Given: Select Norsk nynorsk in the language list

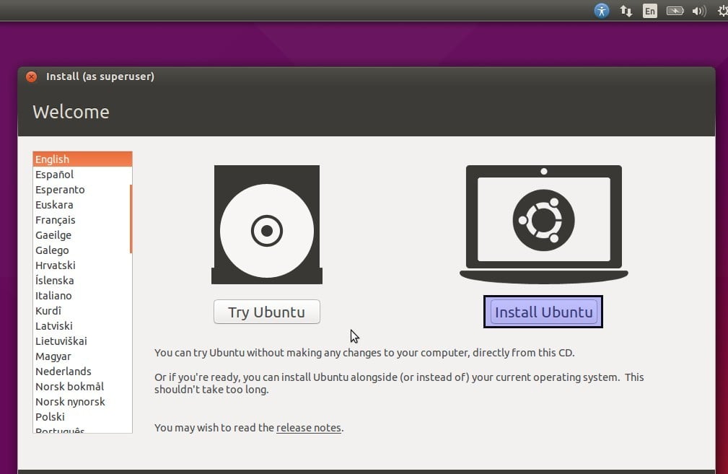Looking at the screenshot, I should [x=83, y=402].
